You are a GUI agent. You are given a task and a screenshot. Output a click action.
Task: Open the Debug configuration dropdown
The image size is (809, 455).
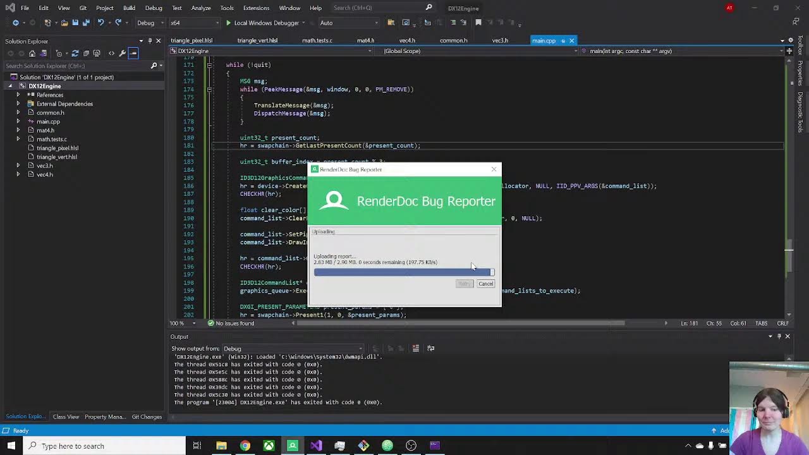(149, 23)
